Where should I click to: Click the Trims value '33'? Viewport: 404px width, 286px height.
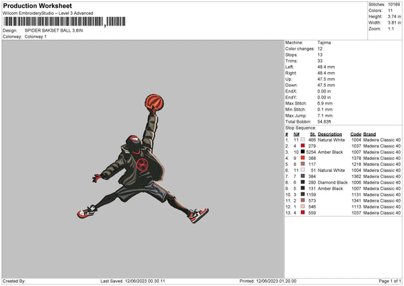pyautogui.click(x=320, y=61)
